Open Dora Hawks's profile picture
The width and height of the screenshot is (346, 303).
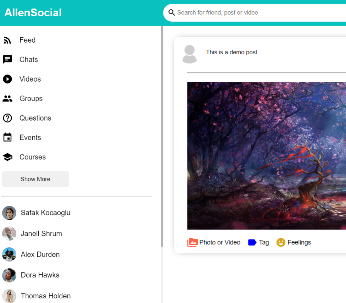point(9,275)
